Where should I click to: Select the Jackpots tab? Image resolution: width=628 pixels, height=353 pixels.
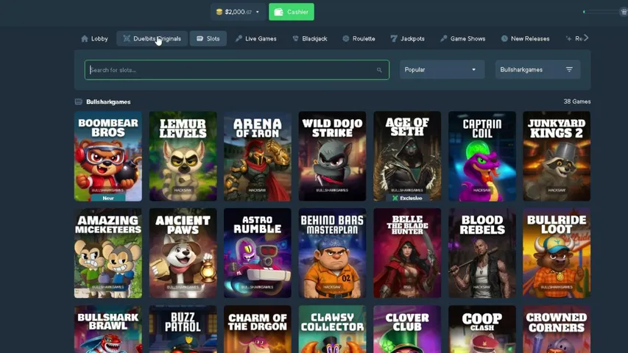(x=407, y=39)
